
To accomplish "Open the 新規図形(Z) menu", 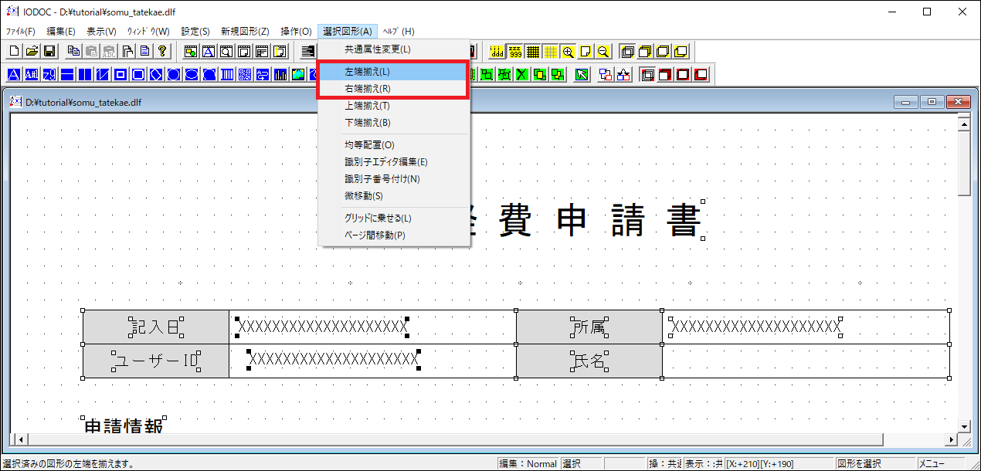I will [245, 32].
